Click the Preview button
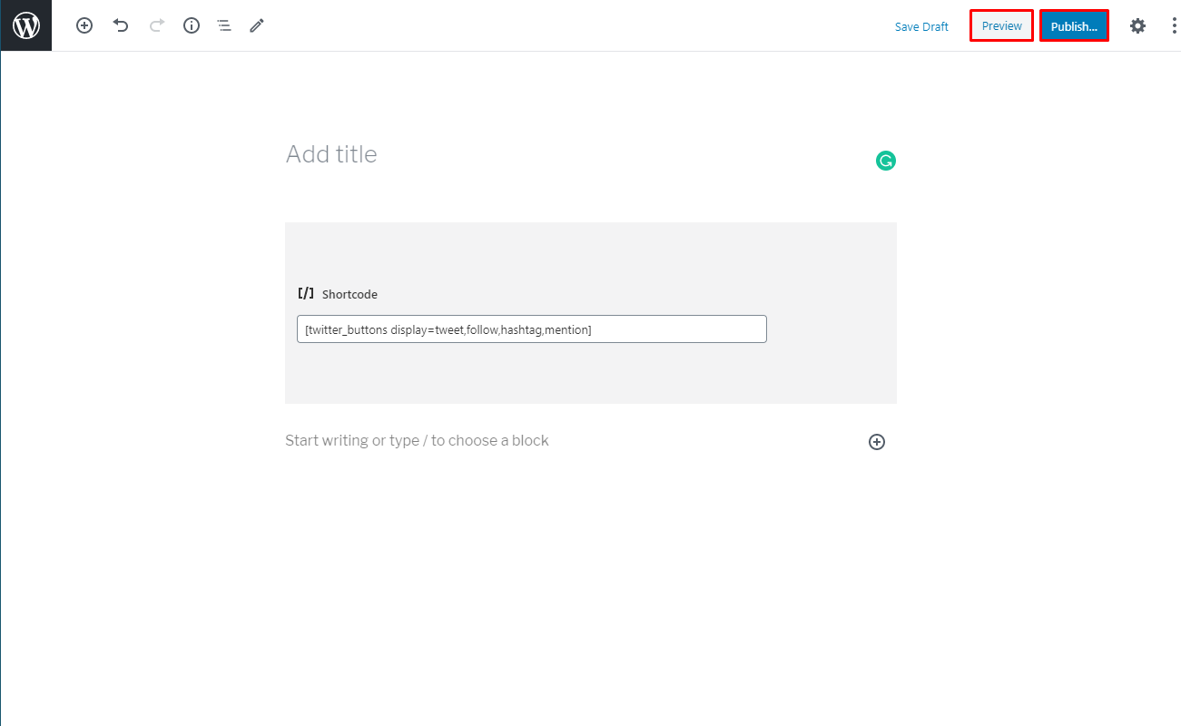 coord(1002,25)
